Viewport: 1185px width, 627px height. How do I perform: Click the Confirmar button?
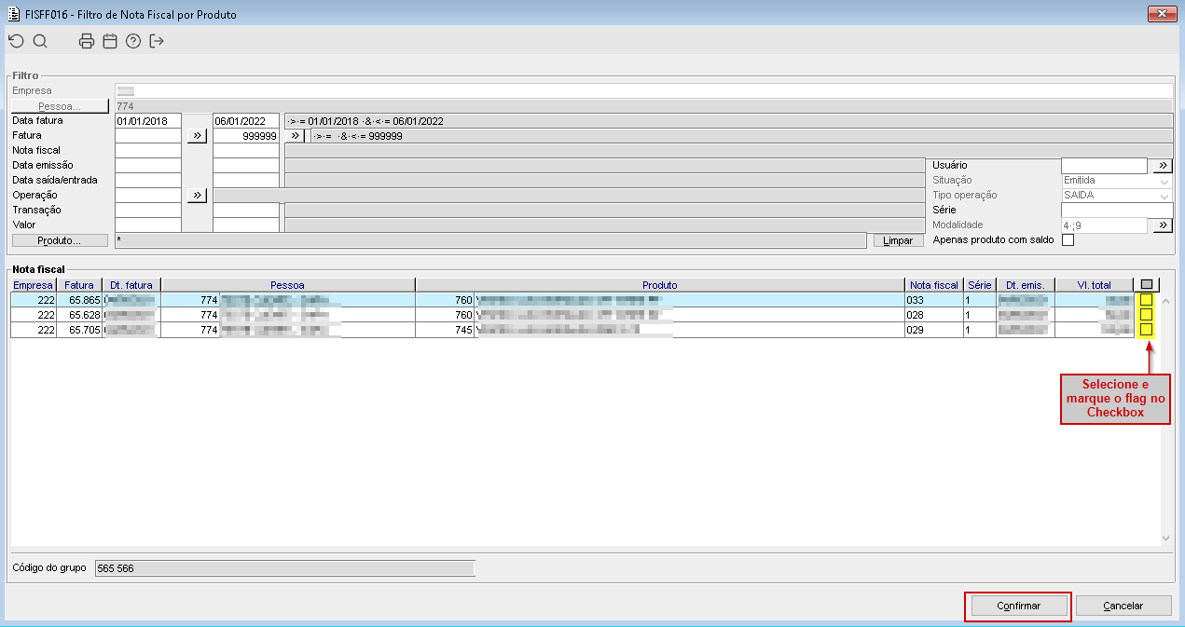(1018, 606)
